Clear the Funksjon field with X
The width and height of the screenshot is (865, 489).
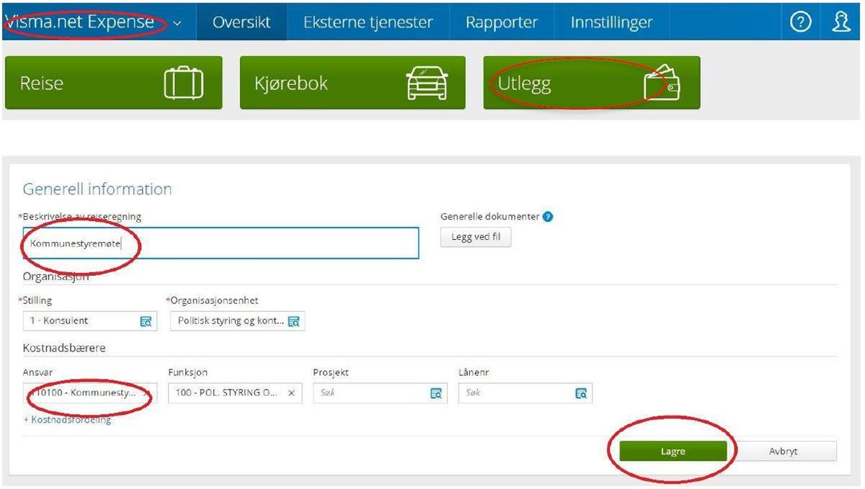pos(291,393)
